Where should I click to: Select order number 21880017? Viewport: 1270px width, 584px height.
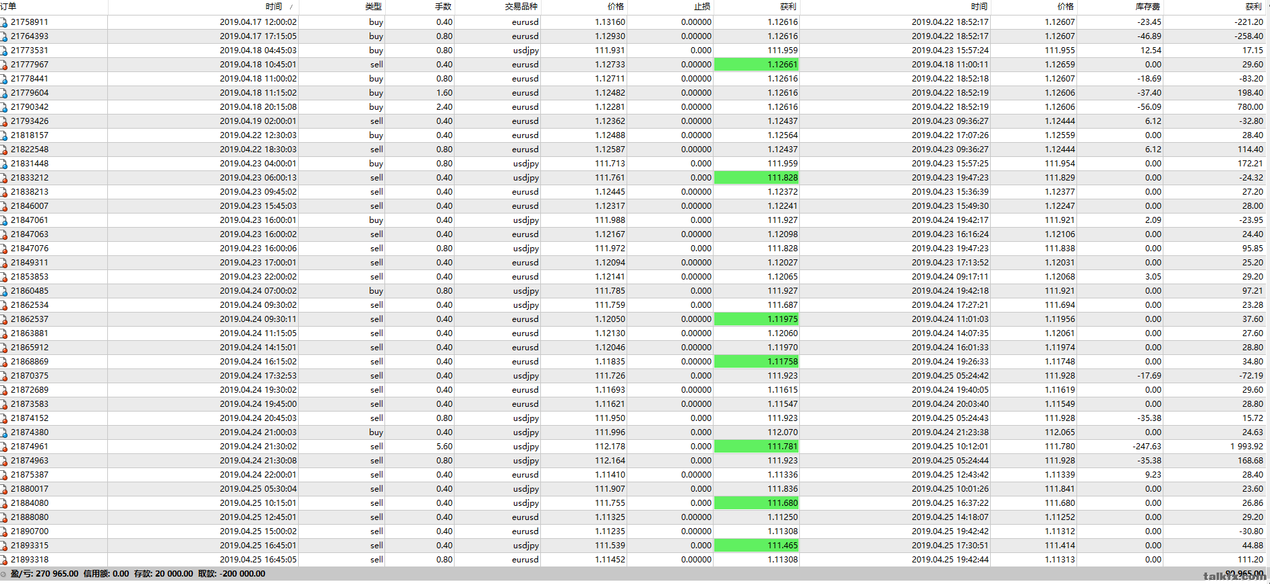[x=30, y=489]
